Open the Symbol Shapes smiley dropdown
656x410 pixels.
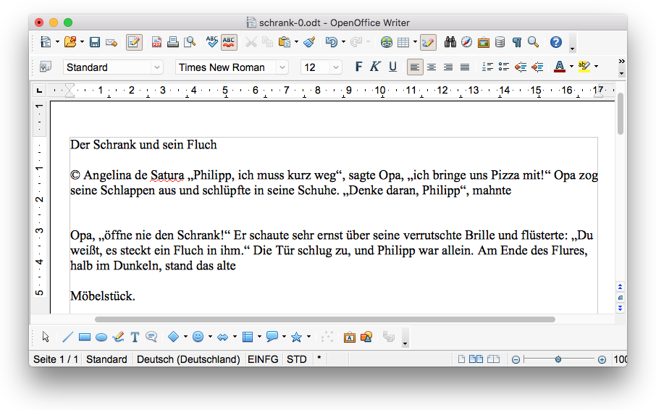tap(210, 337)
